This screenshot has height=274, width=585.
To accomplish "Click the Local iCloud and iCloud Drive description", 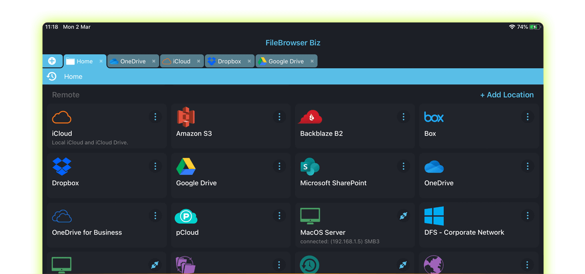I will point(90,142).
